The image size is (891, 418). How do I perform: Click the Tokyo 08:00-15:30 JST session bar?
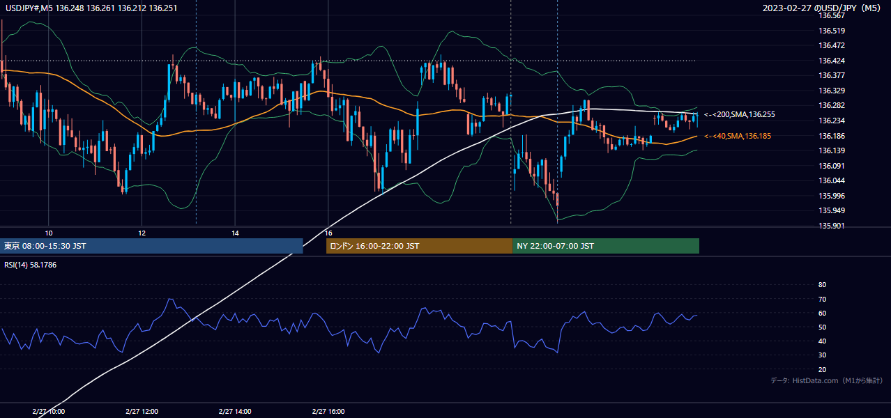(152, 246)
